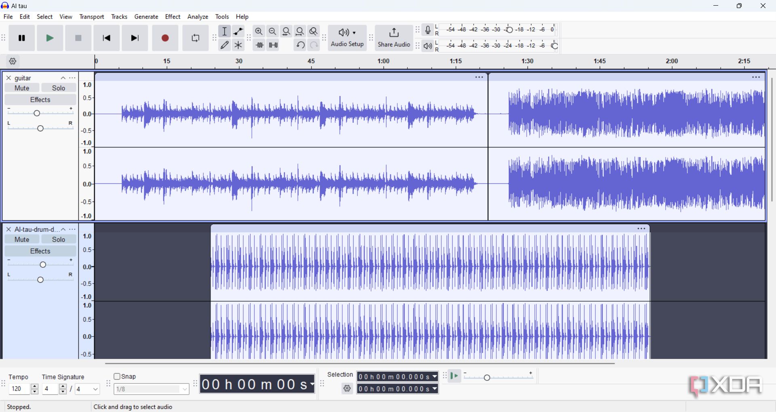Enable the Snap checkbox
The image size is (776, 412).
point(117,376)
